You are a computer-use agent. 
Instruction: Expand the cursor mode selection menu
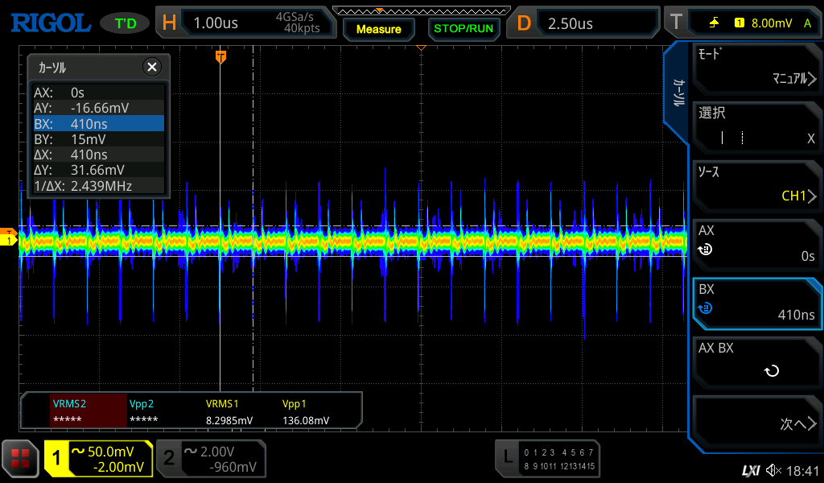click(756, 68)
